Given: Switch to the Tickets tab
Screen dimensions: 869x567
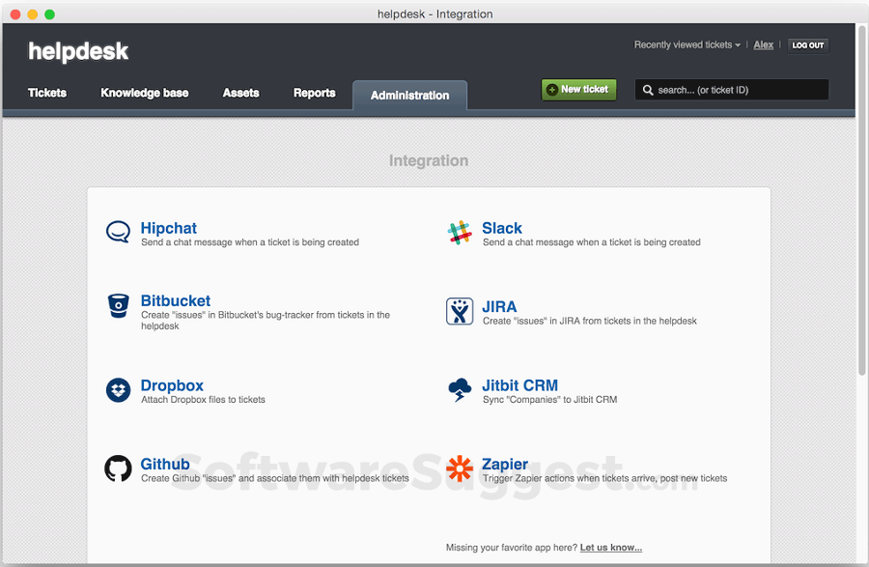Looking at the screenshot, I should point(47,93).
